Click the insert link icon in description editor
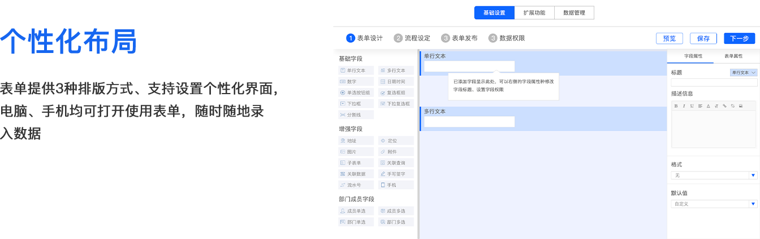The height and width of the screenshot is (239, 760). (x=724, y=106)
